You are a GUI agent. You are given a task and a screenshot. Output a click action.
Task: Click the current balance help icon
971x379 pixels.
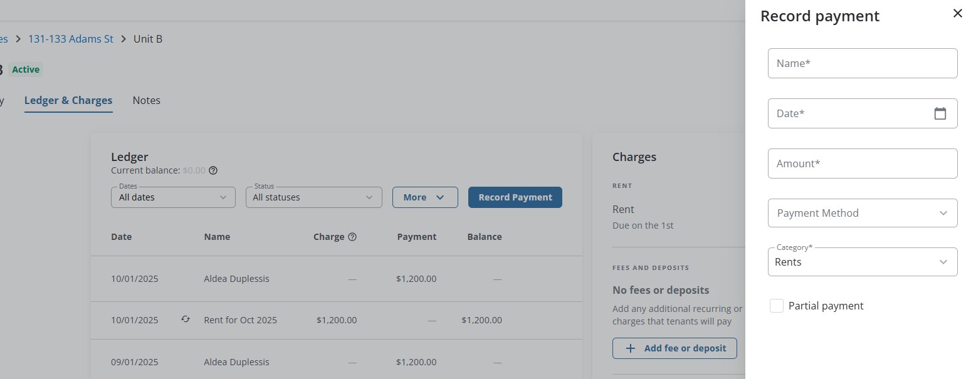click(x=213, y=170)
